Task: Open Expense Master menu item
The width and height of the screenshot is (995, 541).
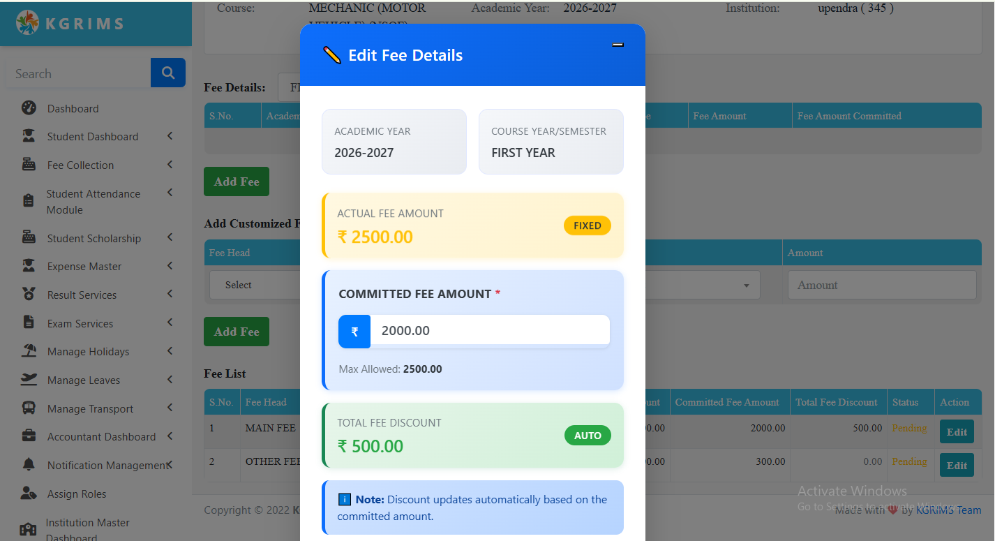Action: tap(84, 266)
